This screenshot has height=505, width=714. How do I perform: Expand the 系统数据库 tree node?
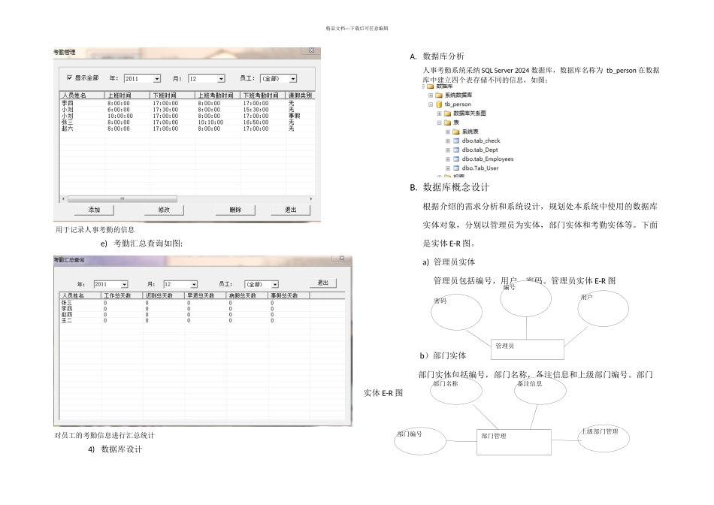(x=431, y=95)
